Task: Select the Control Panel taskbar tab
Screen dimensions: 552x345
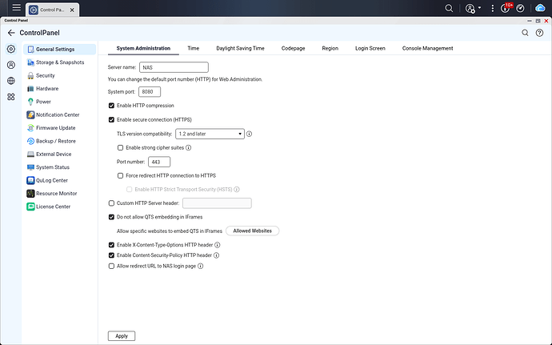Action: [52, 10]
